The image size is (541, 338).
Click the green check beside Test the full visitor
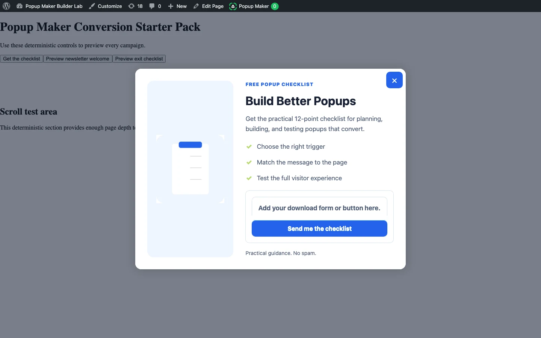(249, 178)
